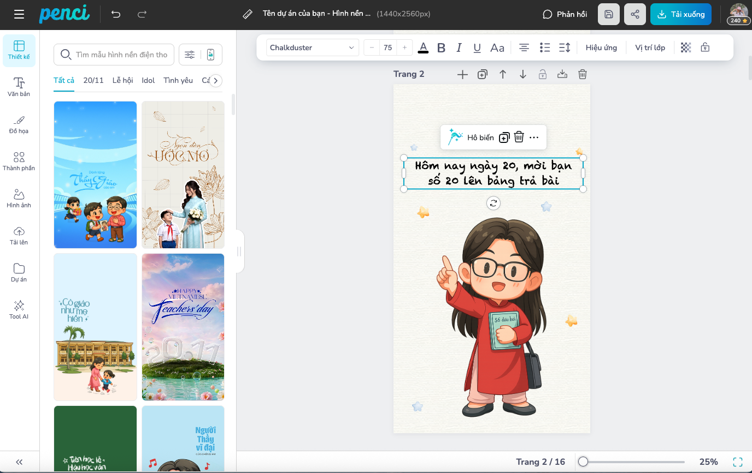Open the share icon button

(635, 15)
